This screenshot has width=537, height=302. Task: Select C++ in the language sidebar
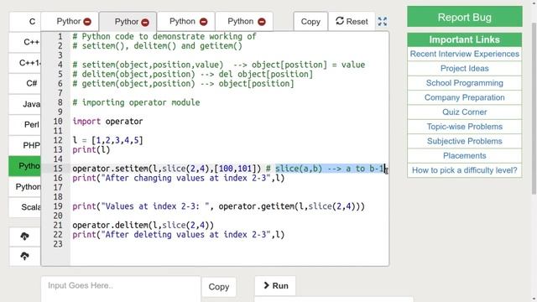pyautogui.click(x=25, y=42)
